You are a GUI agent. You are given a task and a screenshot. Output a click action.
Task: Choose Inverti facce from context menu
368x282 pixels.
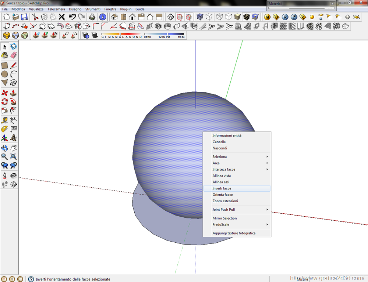pyautogui.click(x=222, y=188)
